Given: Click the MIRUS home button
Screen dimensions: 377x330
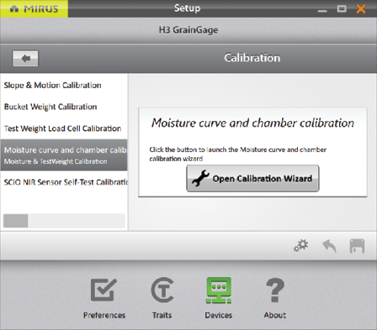Looking at the screenshot, I should (34, 8).
